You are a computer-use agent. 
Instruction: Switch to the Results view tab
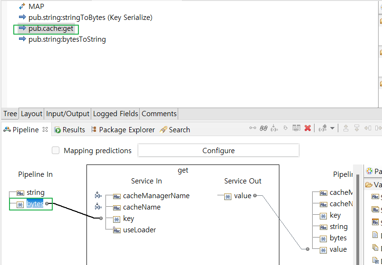click(x=69, y=130)
